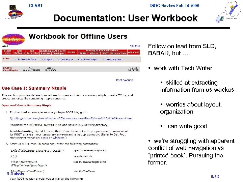Open the Windows environment variables link

point(59,138)
